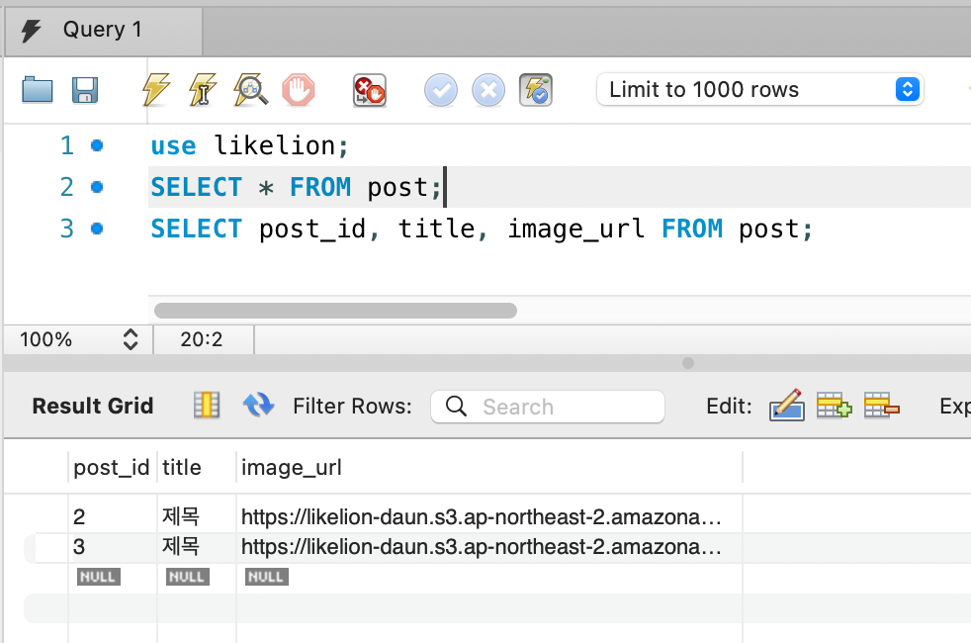Execute statement under cursor lightning icon
Image resolution: width=971 pixels, height=643 pixels.
203,90
